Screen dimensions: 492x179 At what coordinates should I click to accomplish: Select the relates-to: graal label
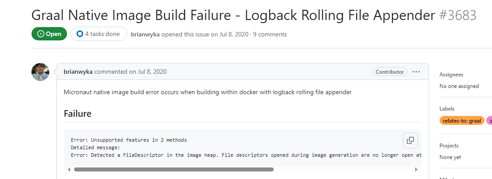click(x=462, y=120)
